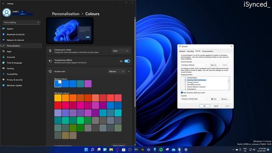Select the Sounds tab in Sound dialog
This screenshot has height=153, width=272.
[x=198, y=51]
